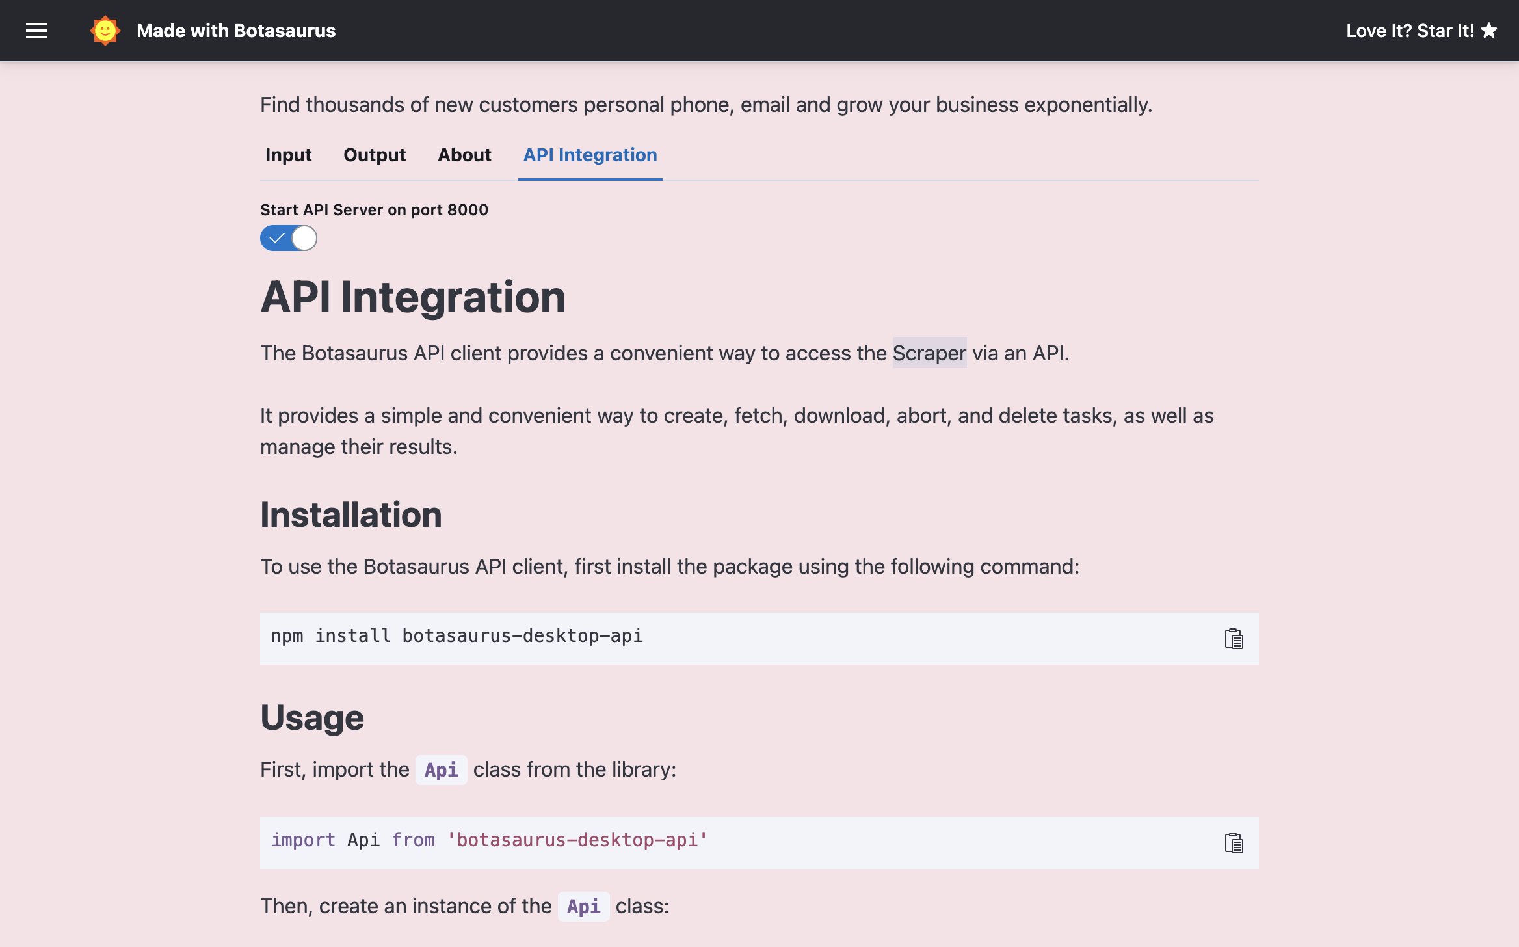Click the Usage heading

pyautogui.click(x=312, y=718)
